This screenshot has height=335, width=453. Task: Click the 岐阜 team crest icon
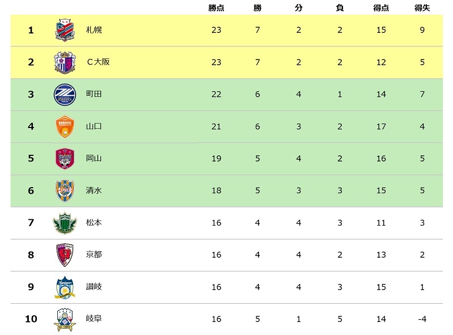tap(64, 319)
